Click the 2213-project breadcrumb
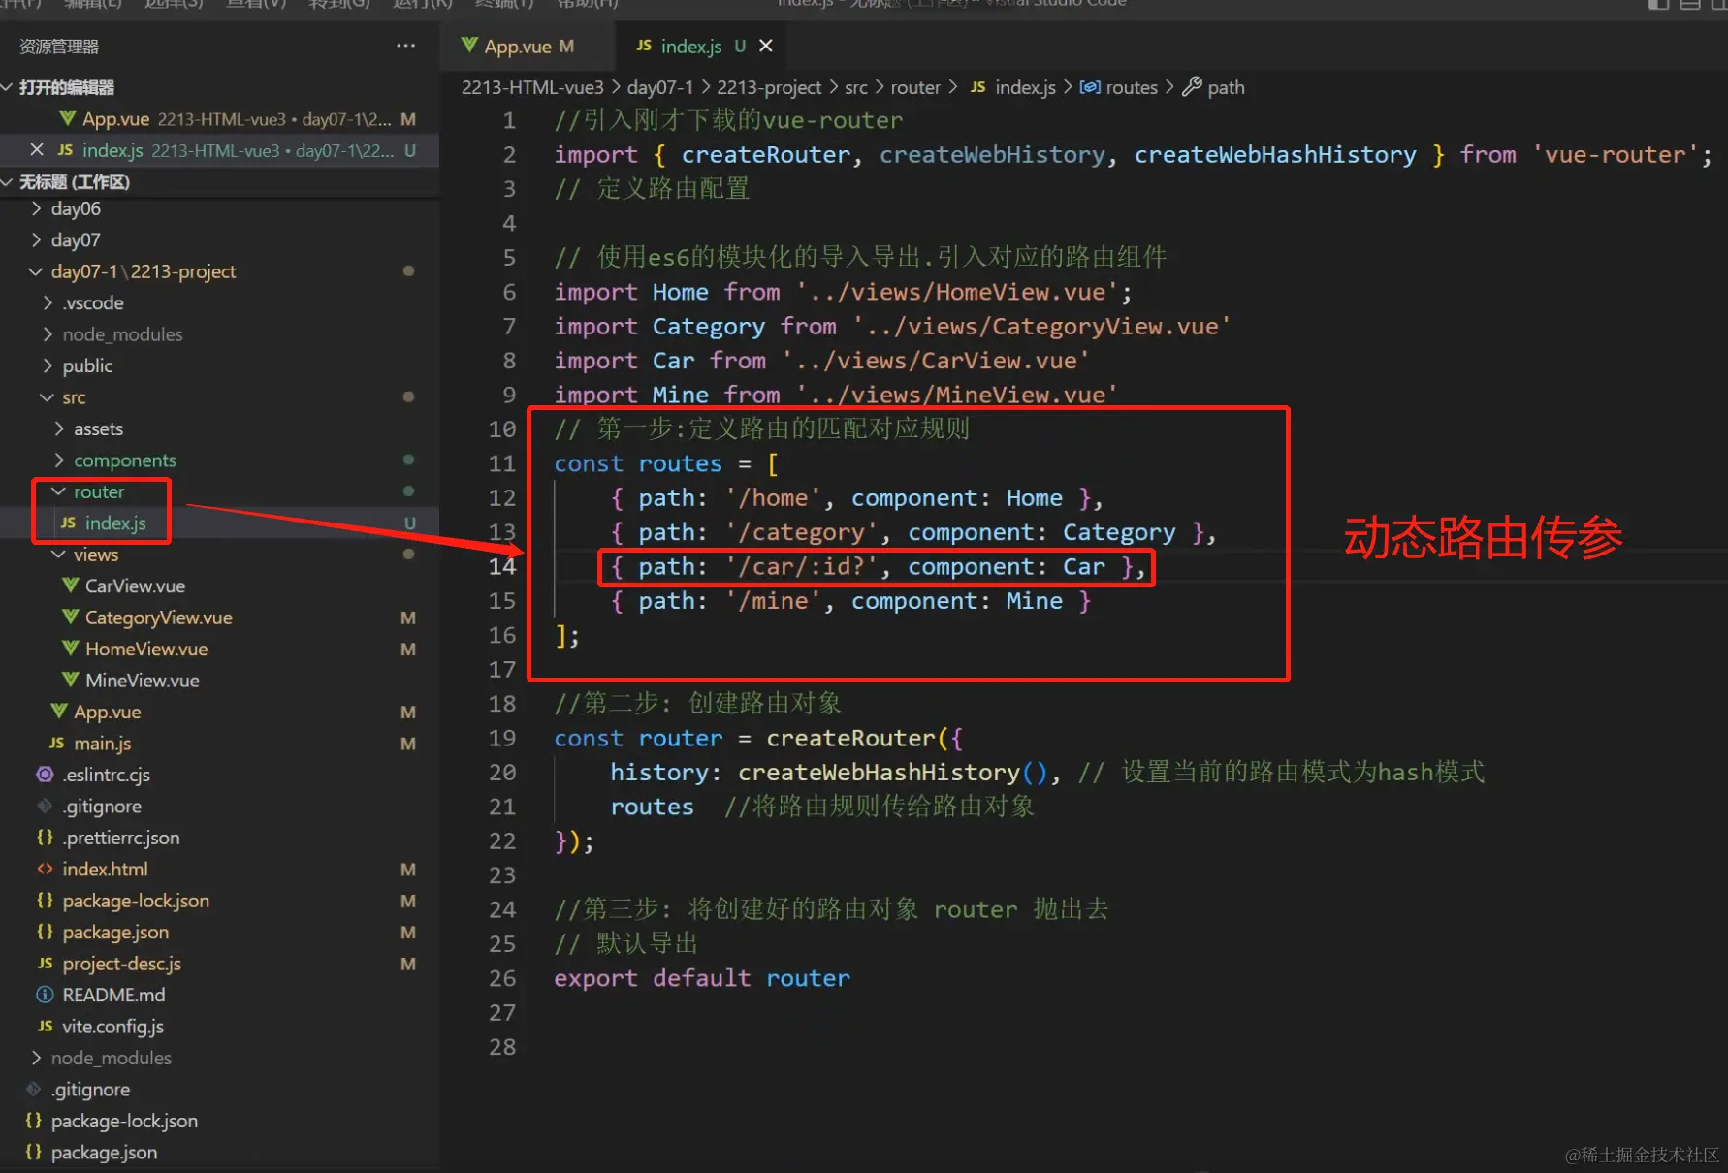 [x=769, y=87]
